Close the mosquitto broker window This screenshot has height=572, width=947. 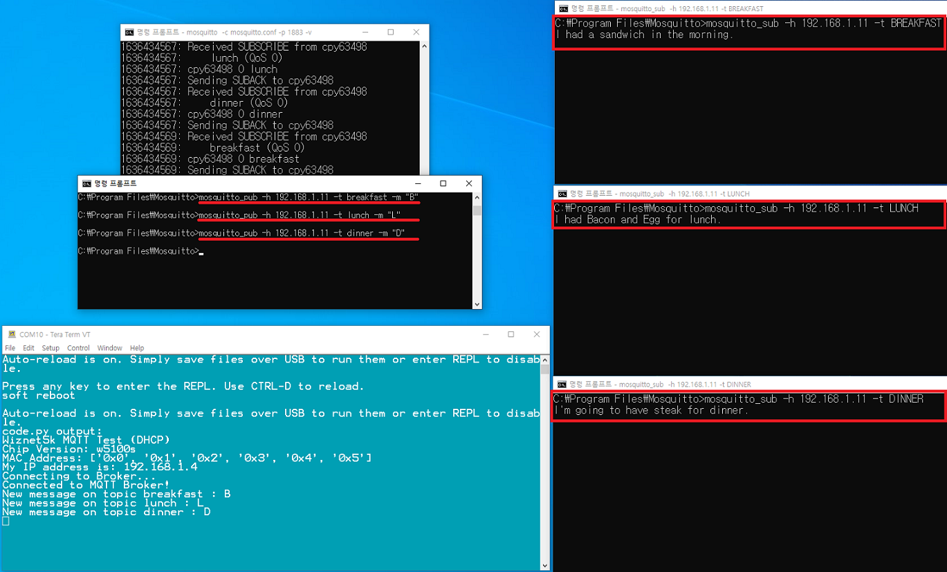tap(416, 33)
